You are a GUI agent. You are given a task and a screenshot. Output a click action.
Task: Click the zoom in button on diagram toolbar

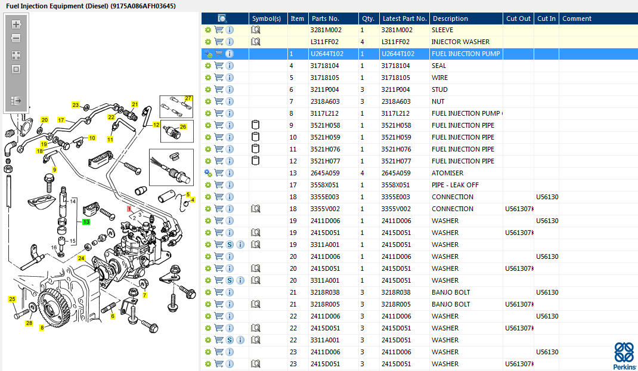(x=16, y=24)
